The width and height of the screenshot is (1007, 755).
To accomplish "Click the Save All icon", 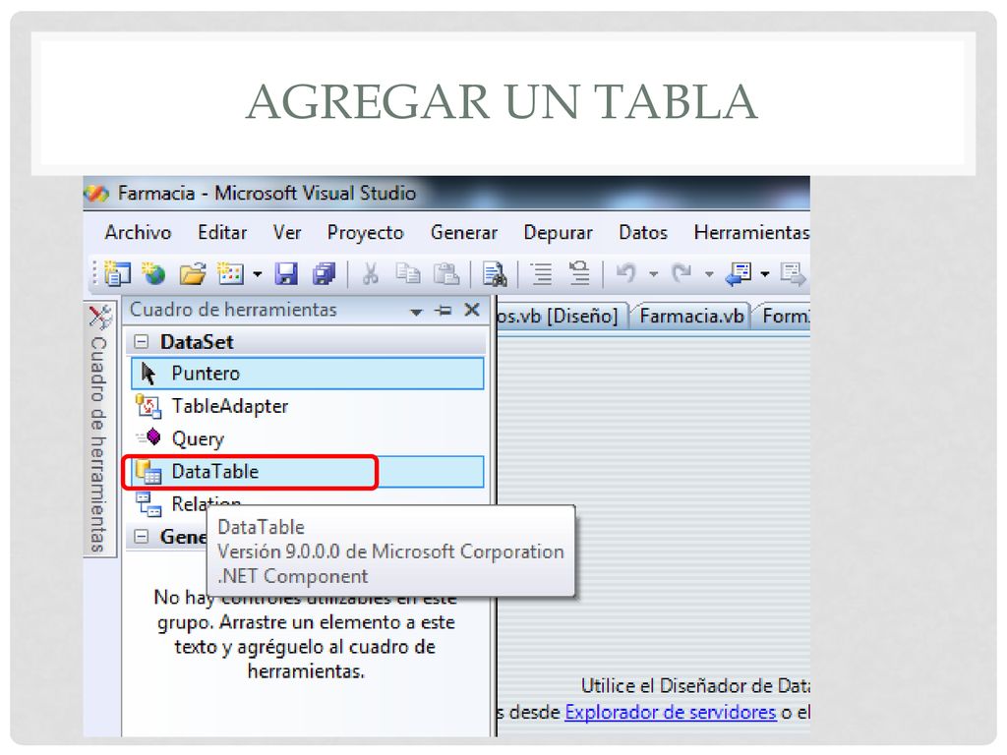I will (325, 274).
